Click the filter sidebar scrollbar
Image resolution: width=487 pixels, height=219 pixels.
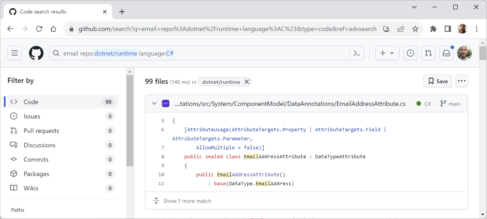(130, 121)
